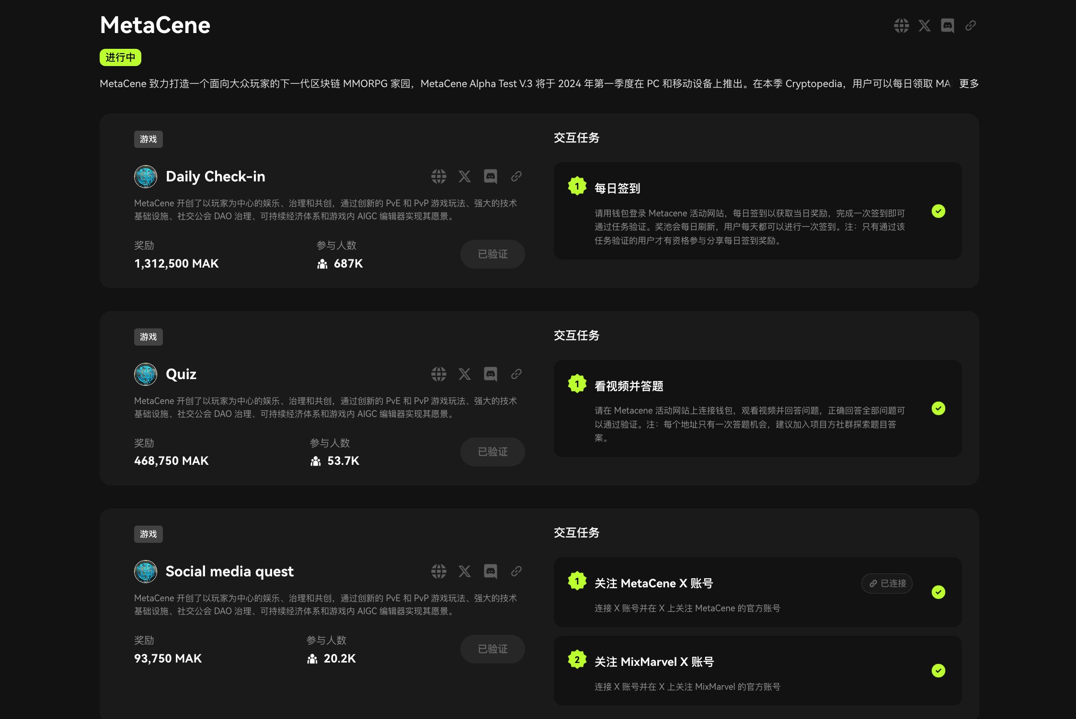Click the 游戏 tag above Daily Check-in

pos(149,139)
